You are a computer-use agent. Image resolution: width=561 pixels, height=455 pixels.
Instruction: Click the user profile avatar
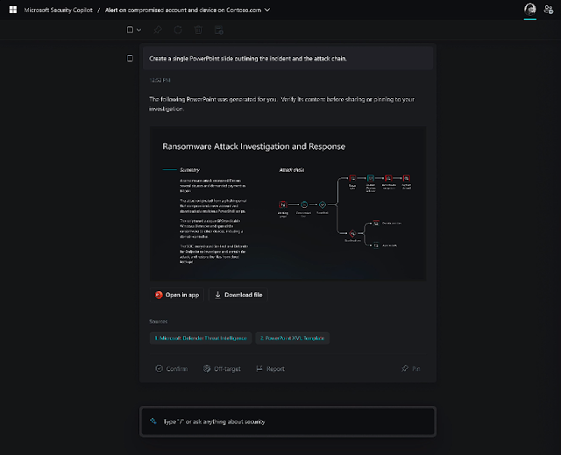coord(529,10)
